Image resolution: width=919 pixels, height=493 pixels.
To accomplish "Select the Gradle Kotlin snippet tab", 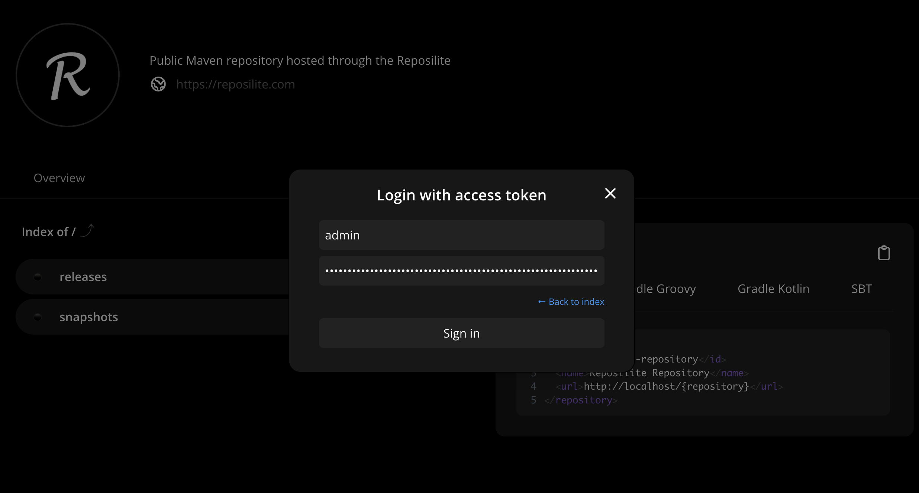I will [x=773, y=289].
